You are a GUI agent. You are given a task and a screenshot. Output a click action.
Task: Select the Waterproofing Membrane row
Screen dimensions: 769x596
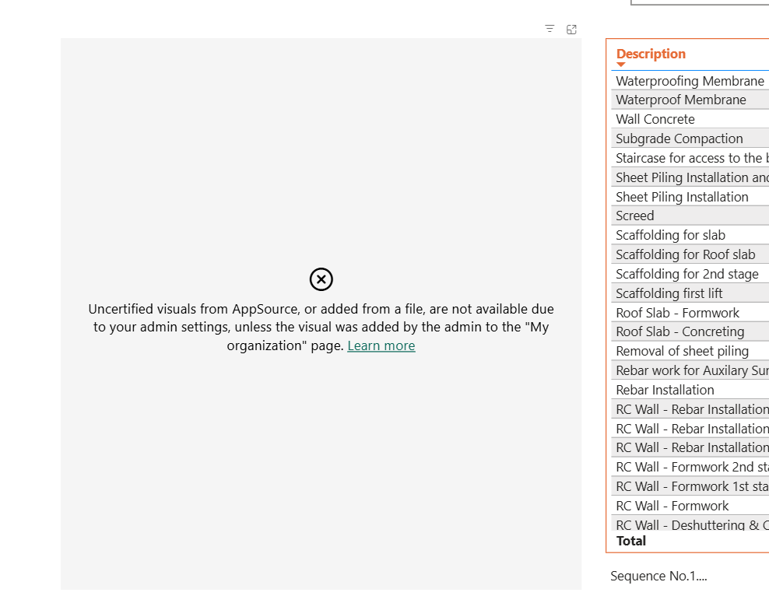pos(690,81)
